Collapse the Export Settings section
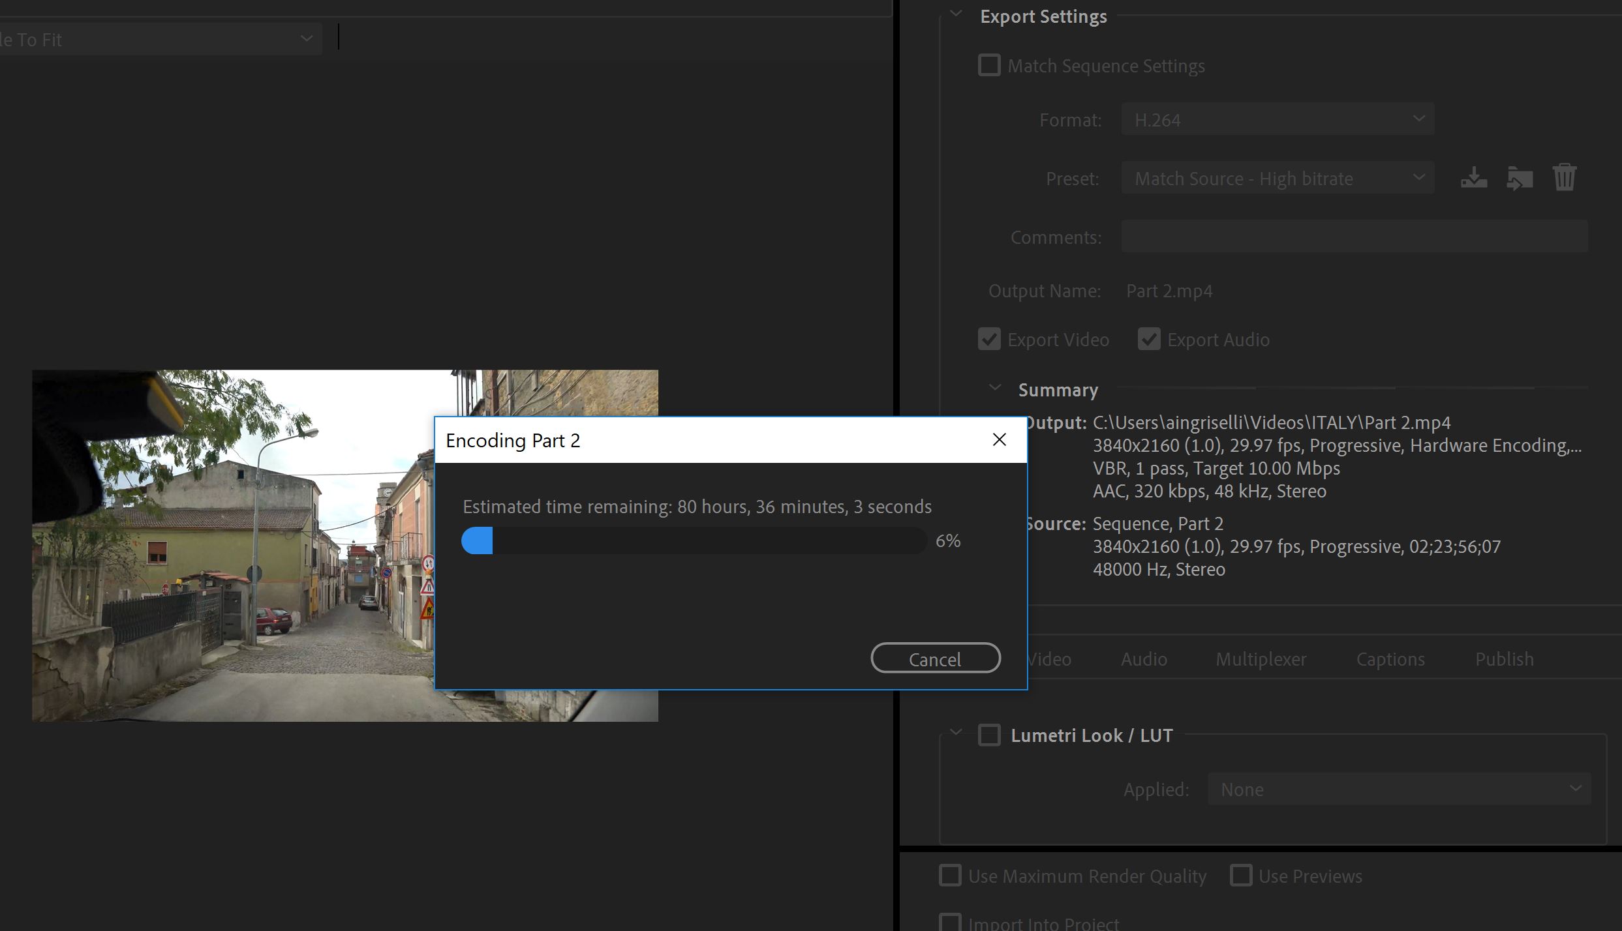1622x931 pixels. tap(957, 16)
